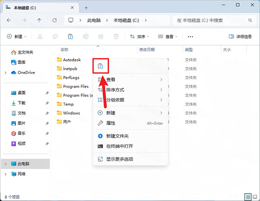Click 本地磁盘 (C:) in address breadcrumb
Viewport: 260px width, 201px height.
(x=126, y=20)
